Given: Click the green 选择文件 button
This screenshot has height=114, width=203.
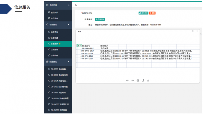Looking at the screenshot, I should pyautogui.click(x=143, y=13).
